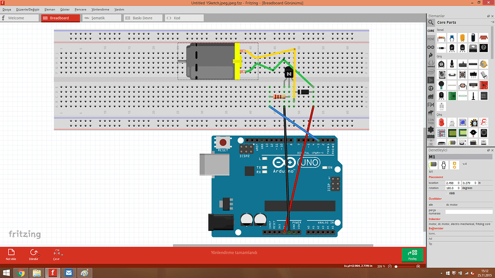
Task: Float the Elemanlar panel
Action: point(489,16)
